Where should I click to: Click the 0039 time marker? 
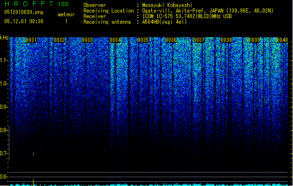tap(254, 40)
